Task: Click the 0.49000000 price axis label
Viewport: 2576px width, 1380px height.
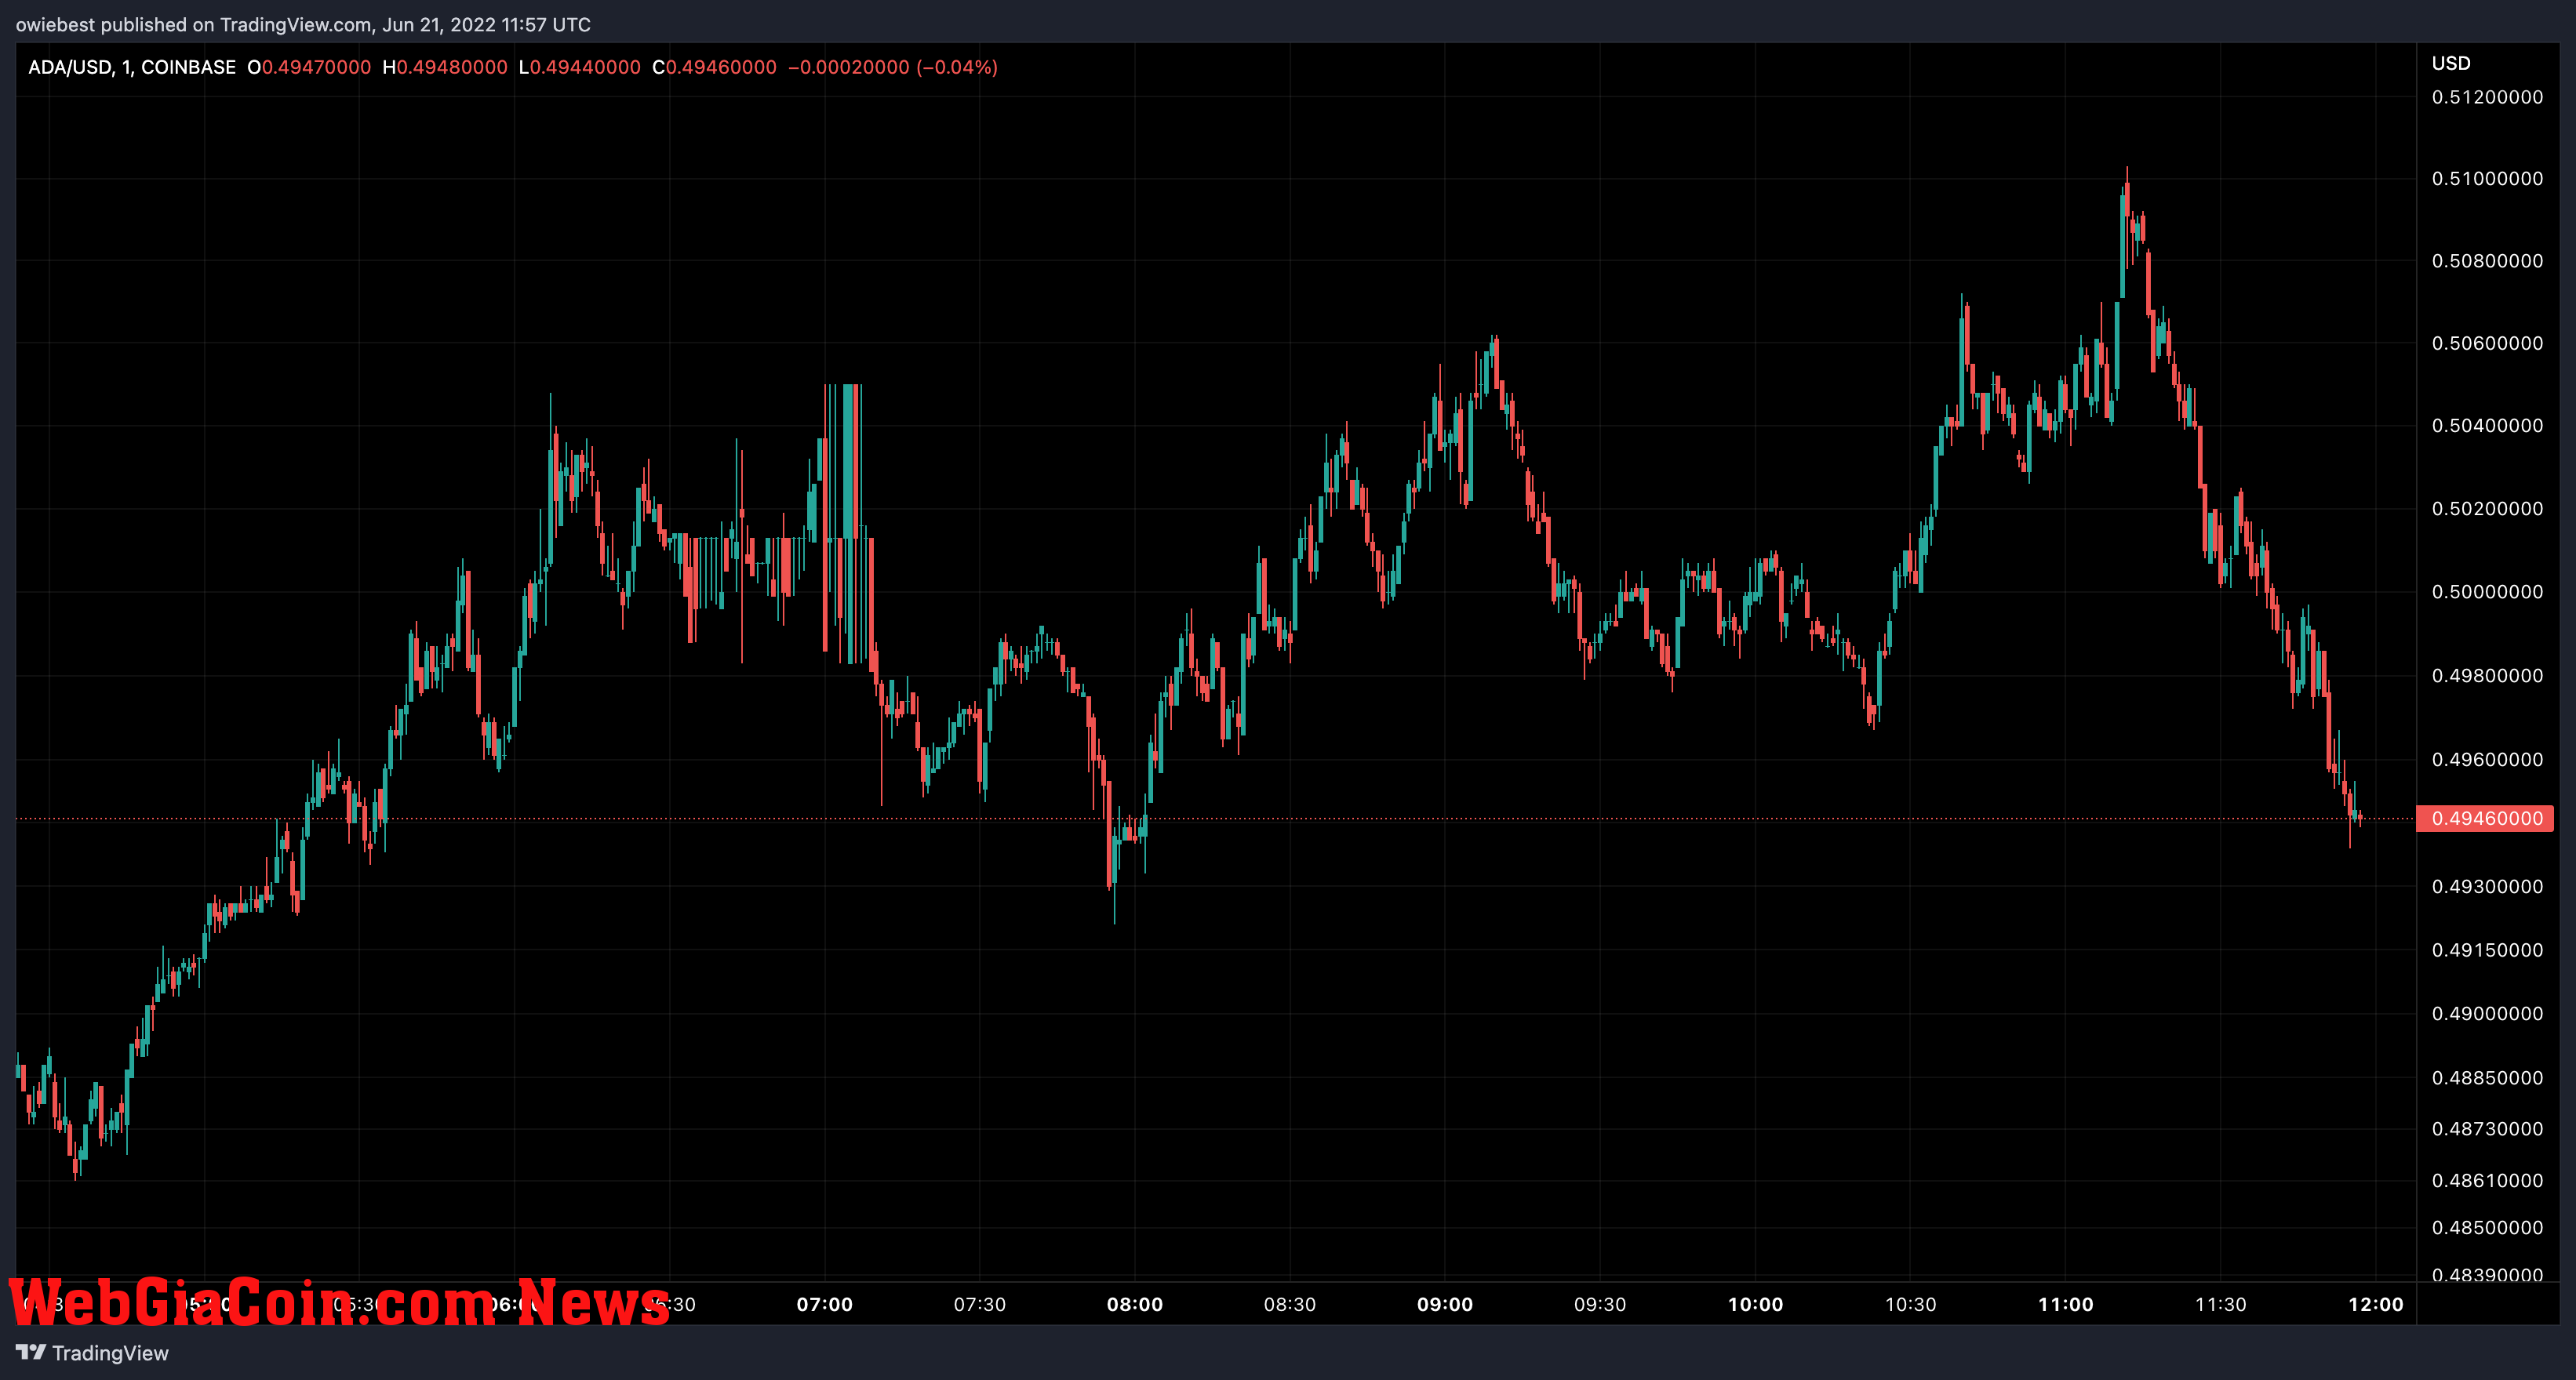Action: click(x=2487, y=1013)
